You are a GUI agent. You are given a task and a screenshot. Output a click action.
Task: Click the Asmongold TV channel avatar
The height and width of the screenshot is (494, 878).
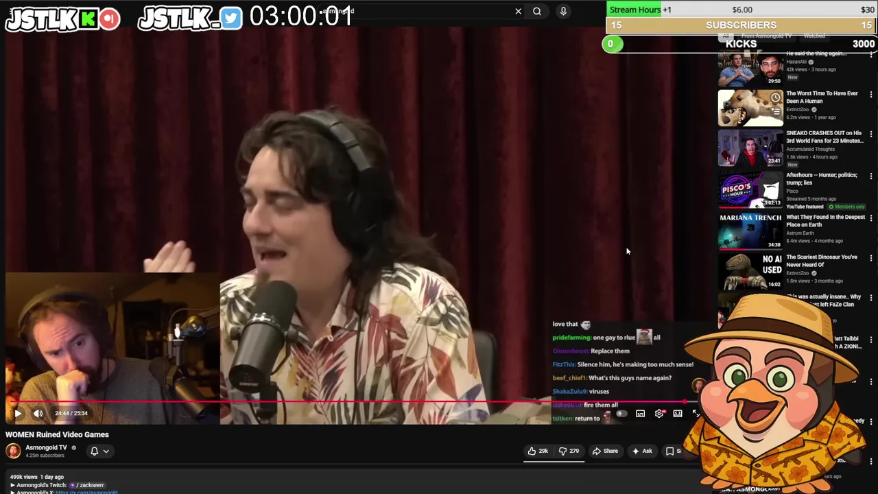click(13, 451)
